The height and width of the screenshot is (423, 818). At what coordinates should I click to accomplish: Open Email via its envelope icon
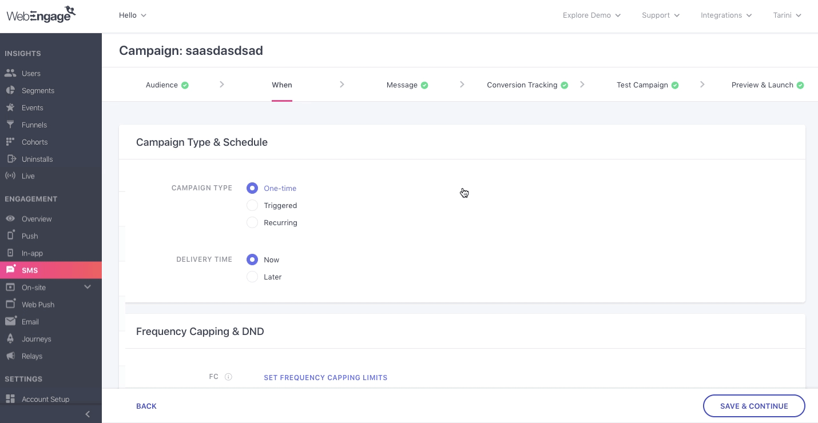tap(10, 322)
